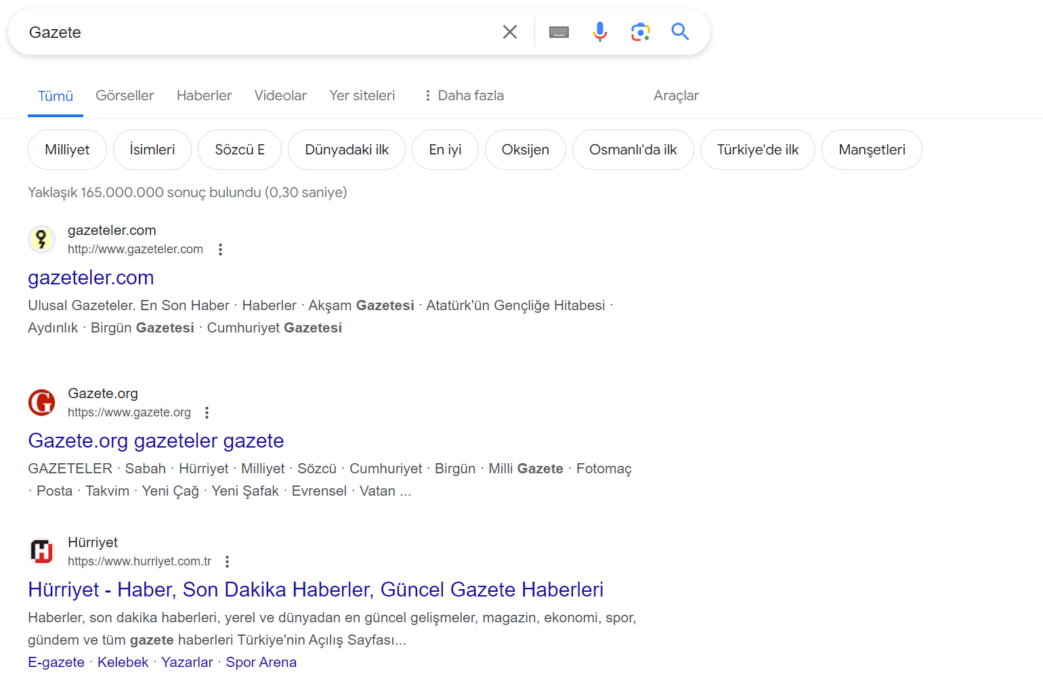Switch to the Haberler tab
The image size is (1043, 690).
[204, 95]
